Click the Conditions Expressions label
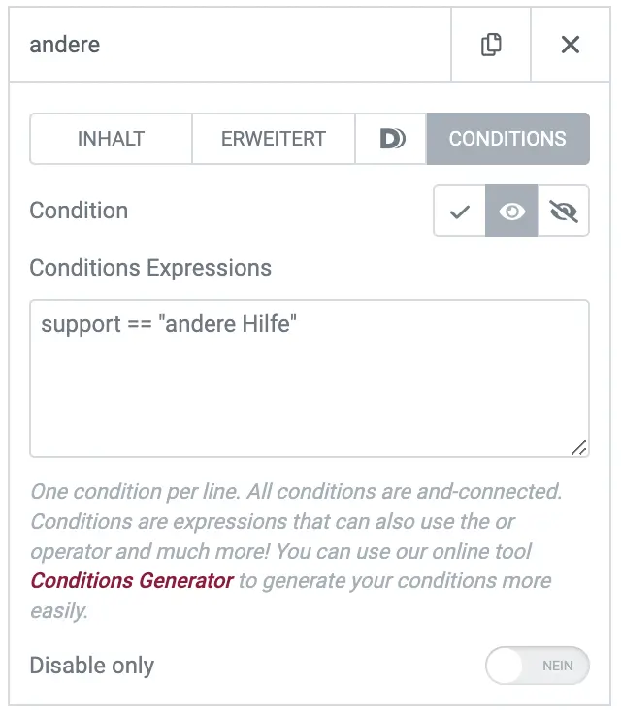 pos(150,268)
